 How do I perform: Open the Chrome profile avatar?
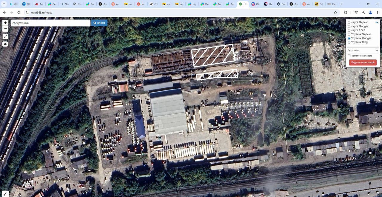(370, 13)
